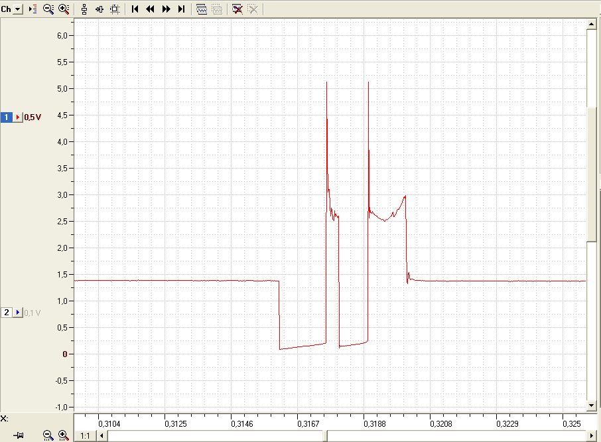This screenshot has width=601, height=442.
Task: Click the vertical scrollbar up arrow
Action: pyautogui.click(x=592, y=25)
